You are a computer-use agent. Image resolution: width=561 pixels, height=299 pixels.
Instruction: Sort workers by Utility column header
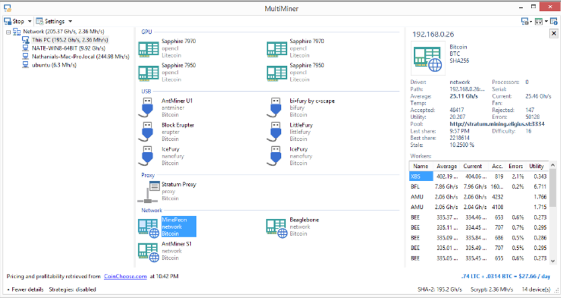(536, 166)
